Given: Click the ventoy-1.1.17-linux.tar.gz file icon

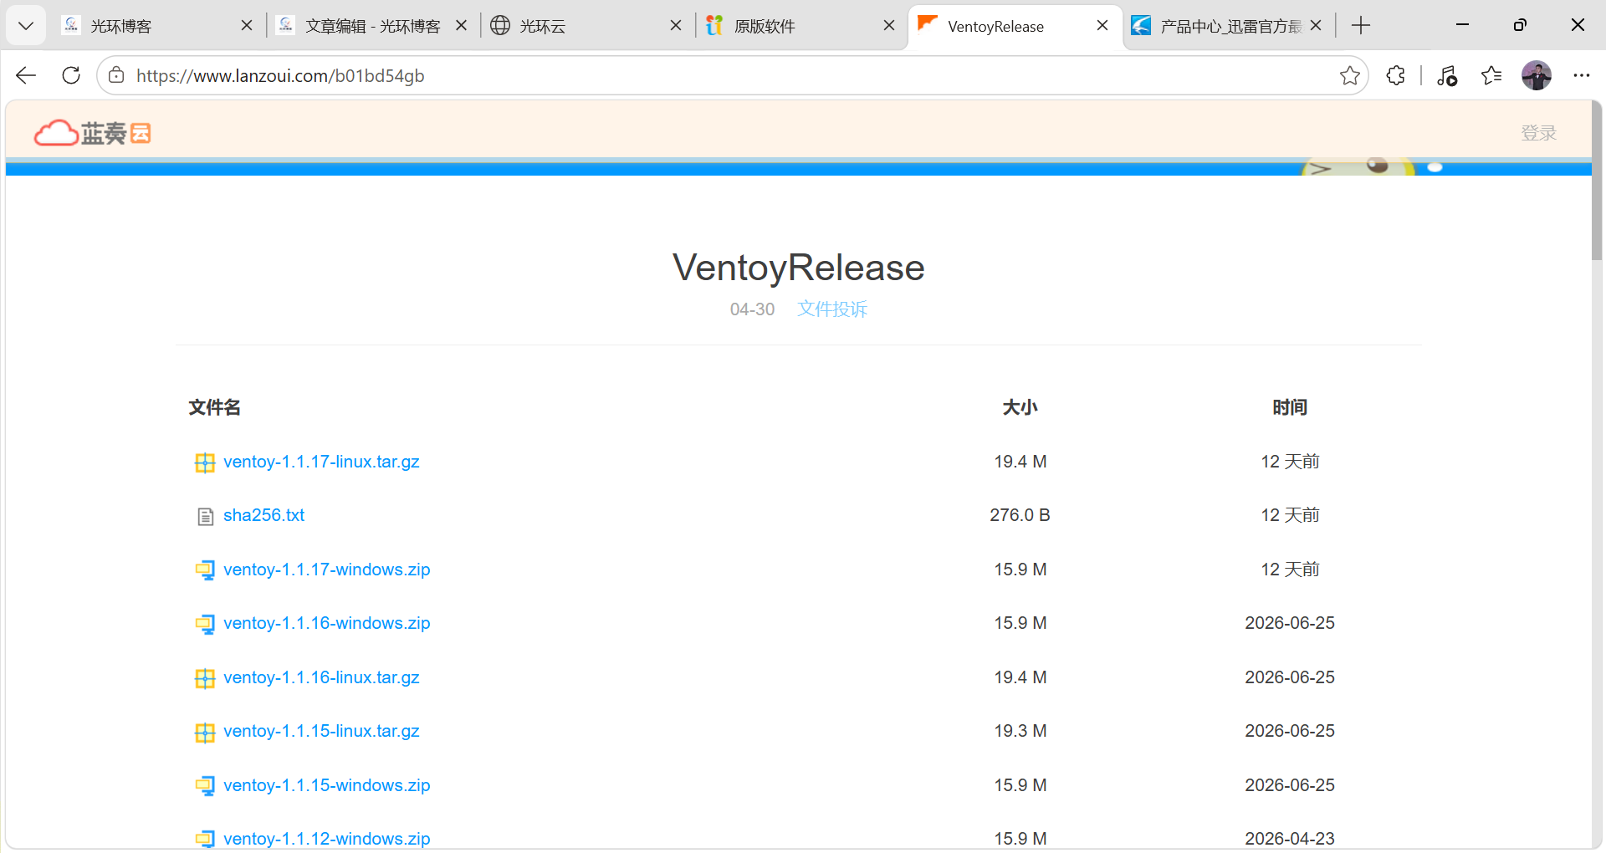Looking at the screenshot, I should coord(205,462).
